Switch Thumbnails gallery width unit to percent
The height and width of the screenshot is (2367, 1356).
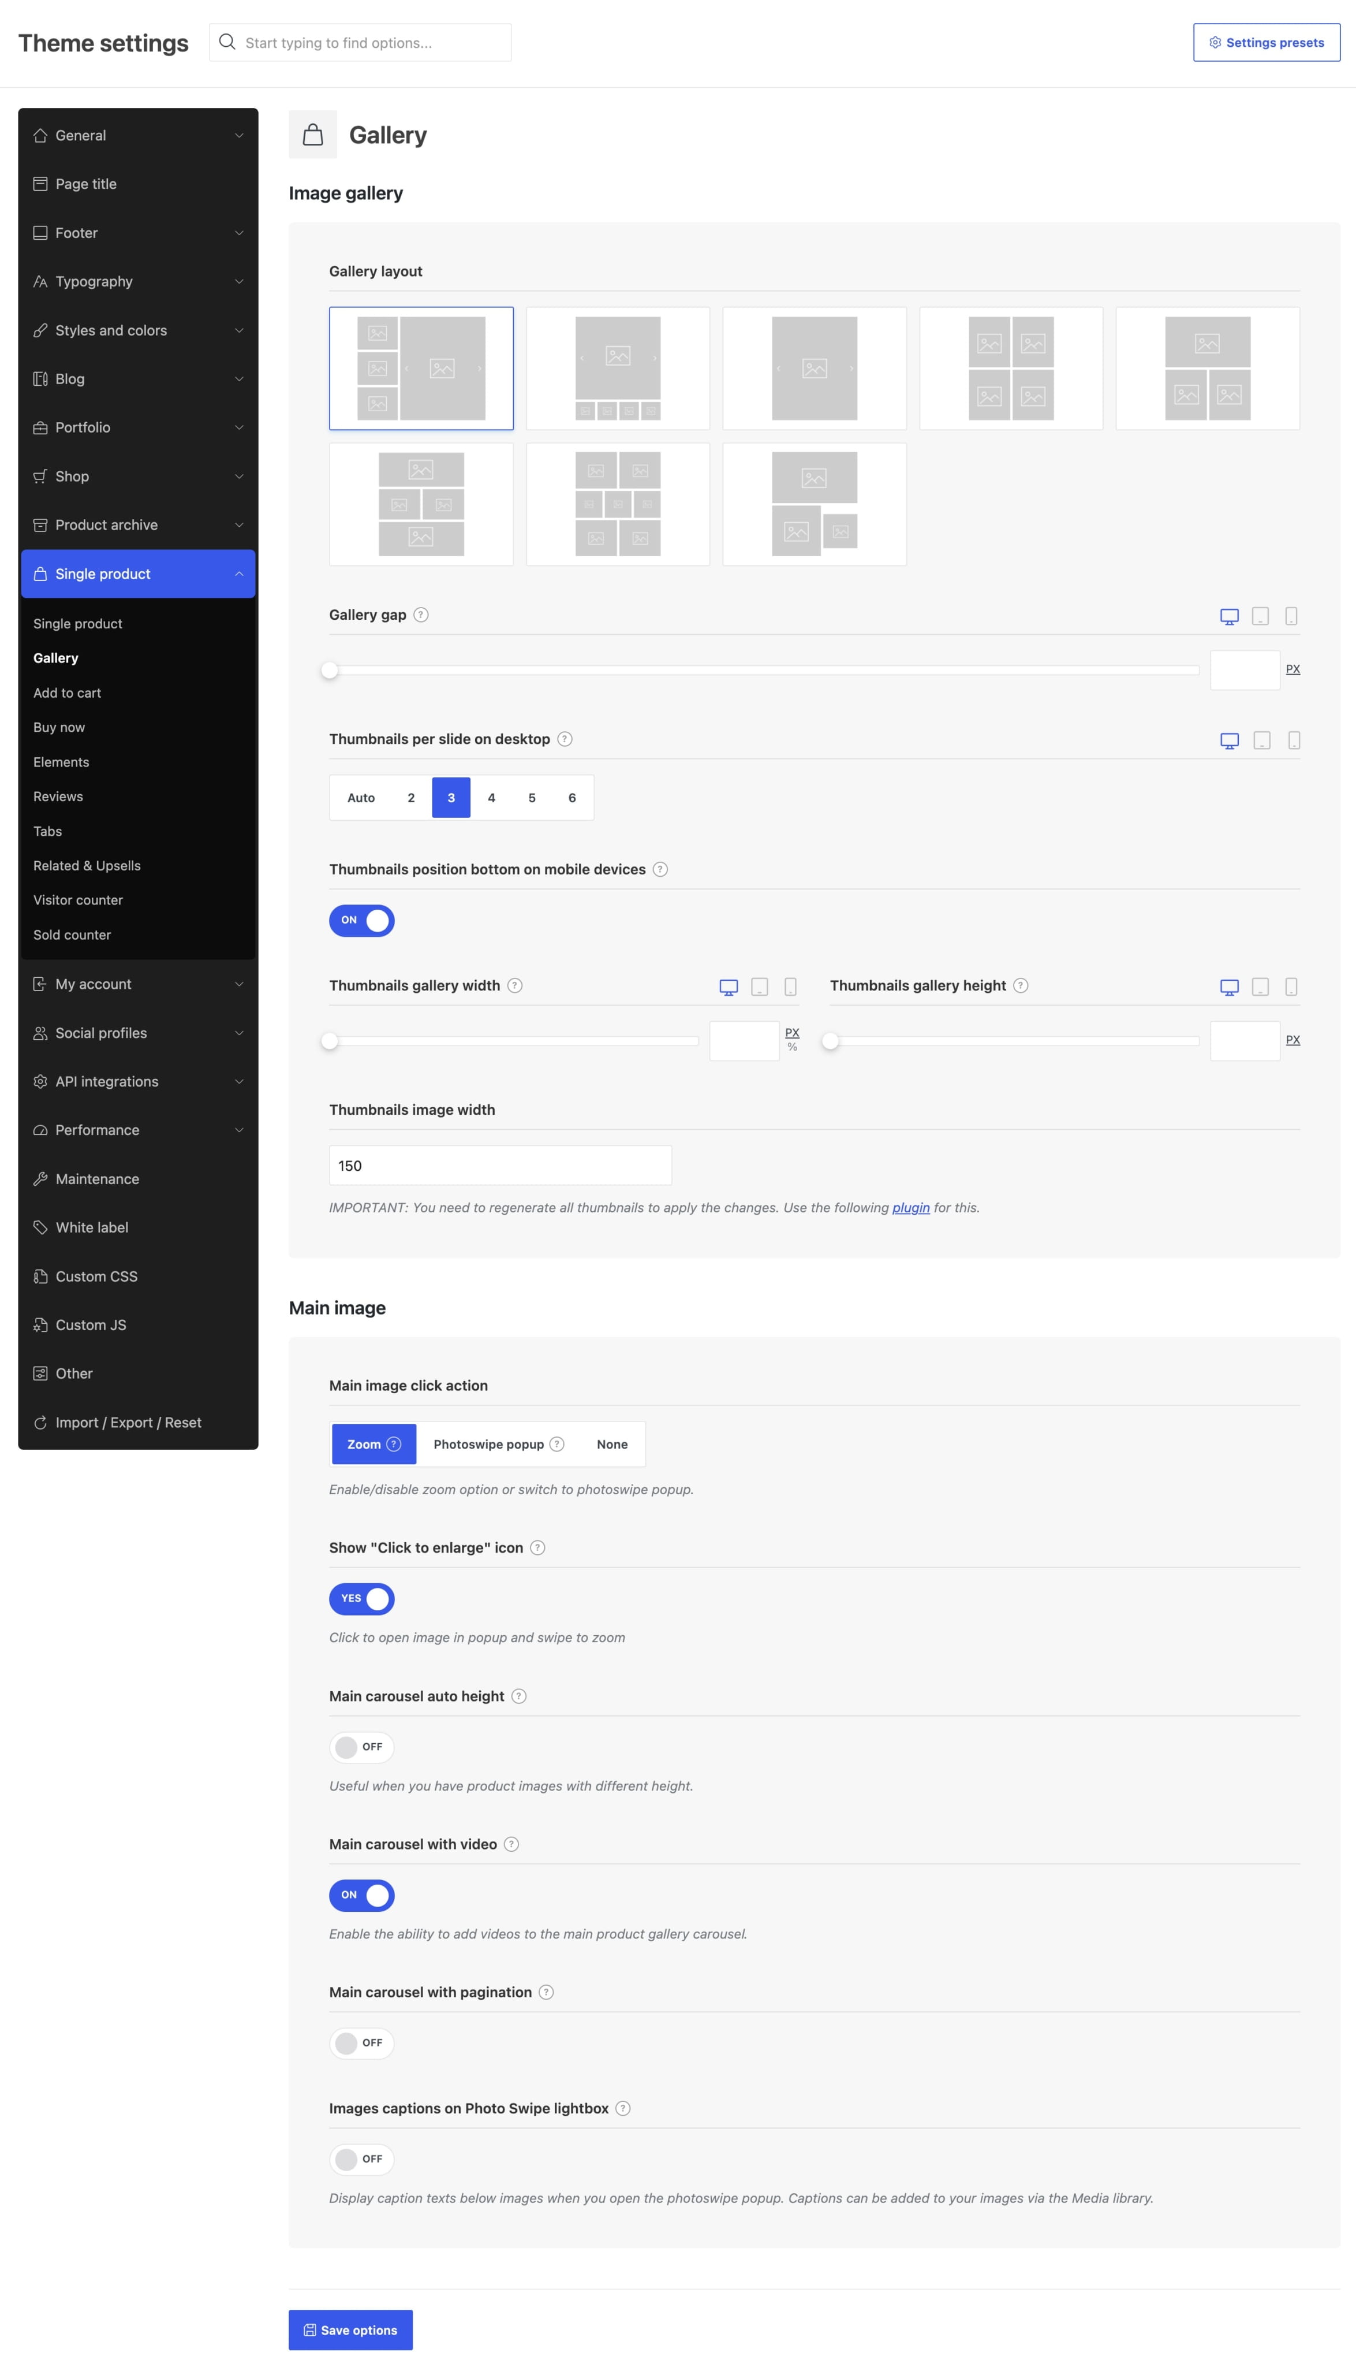(x=793, y=1047)
